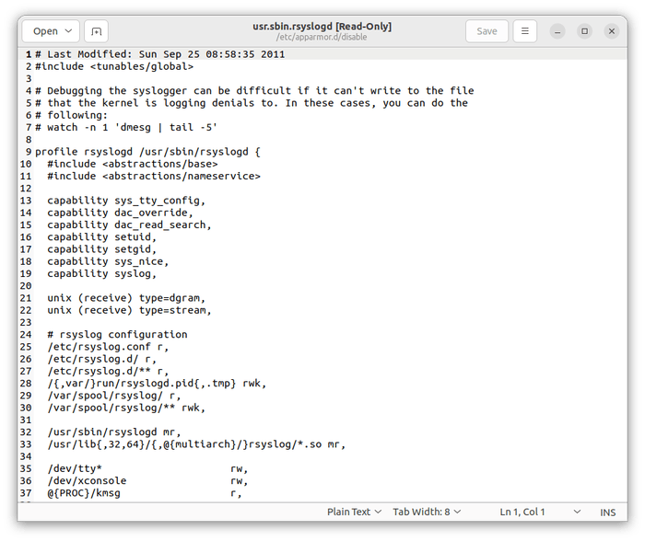This screenshot has width=645, height=541.
Task: Click 'capability sys_tty_config,' line
Action: [126, 201]
